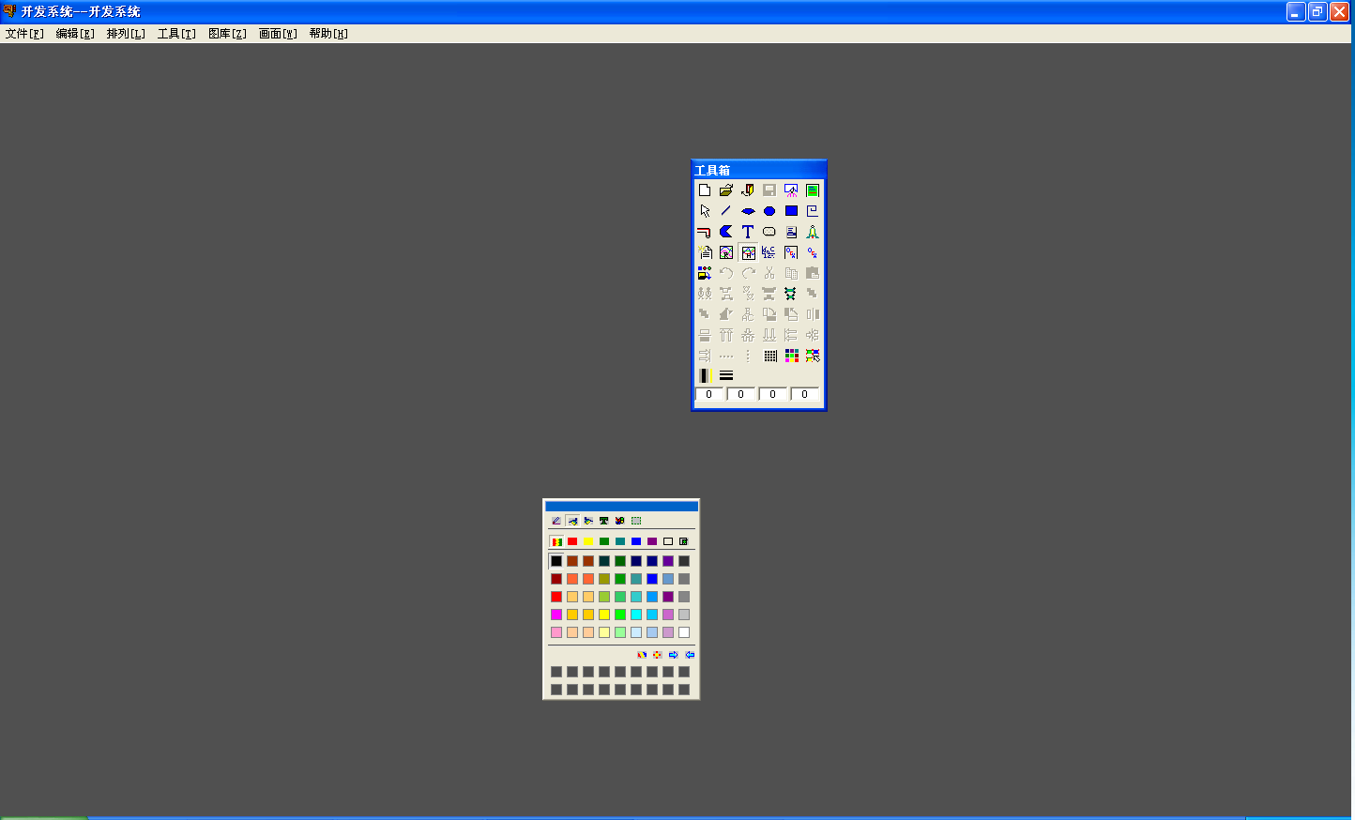Click the blue right arrow in palette
This screenshot has height=820, width=1355.
pos(674,655)
